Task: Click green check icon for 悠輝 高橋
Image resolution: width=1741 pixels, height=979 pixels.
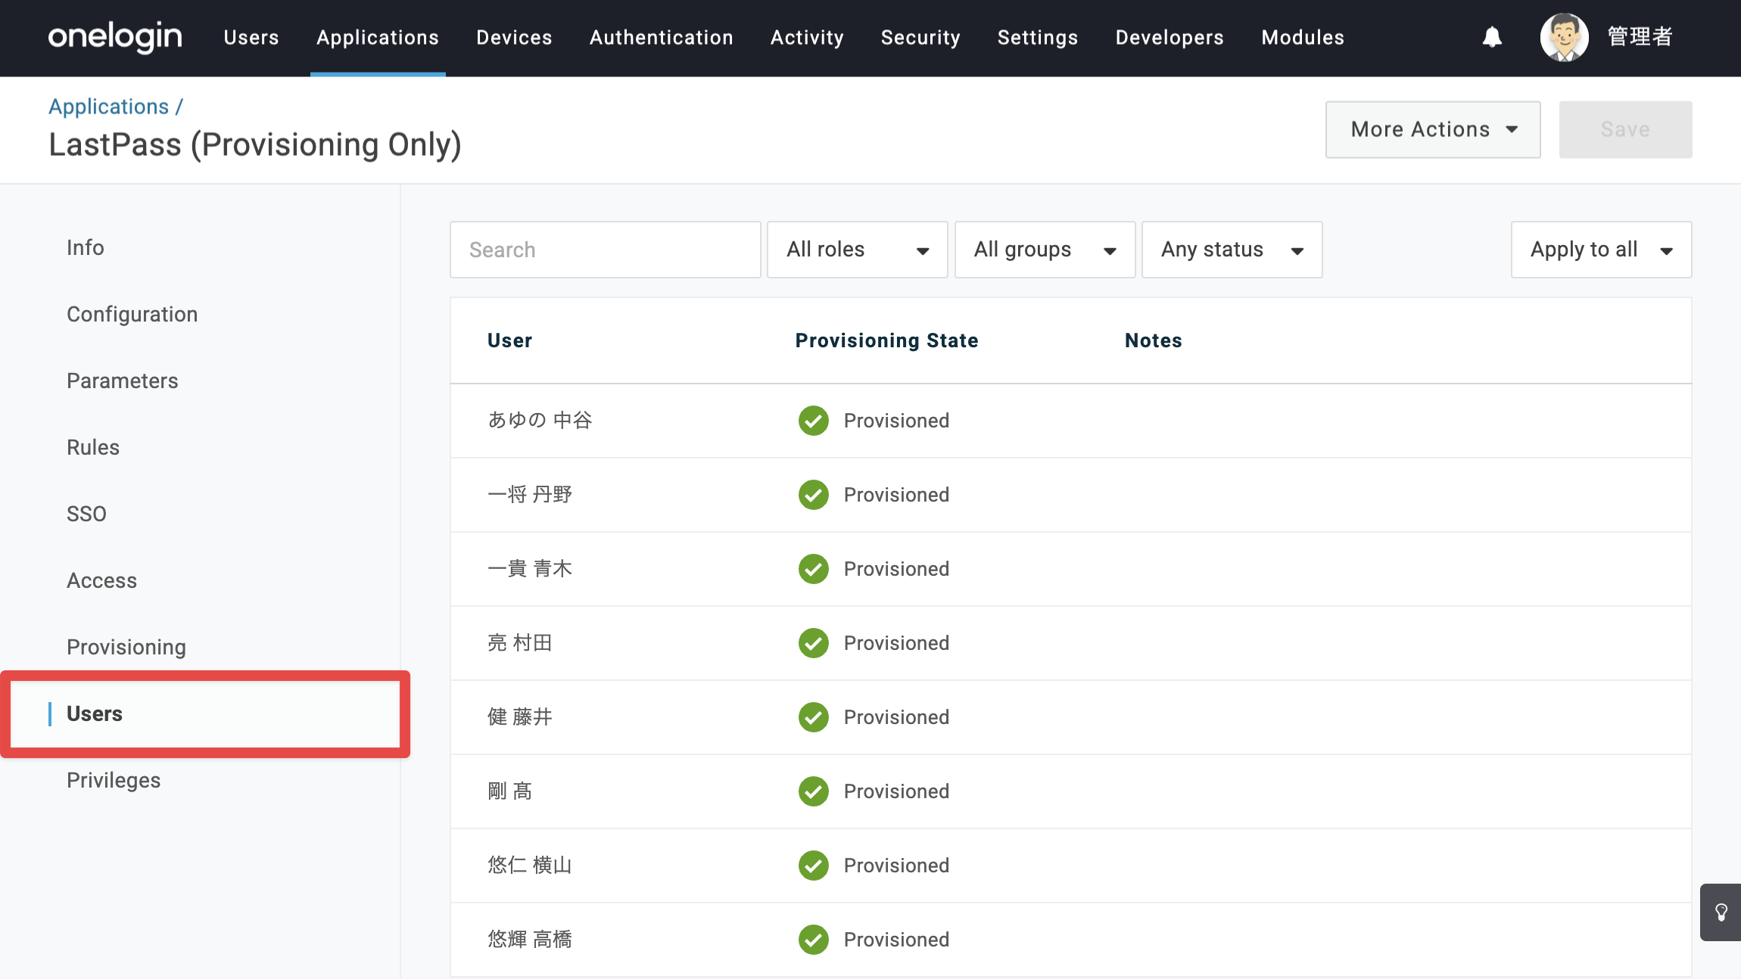Action: pos(814,940)
